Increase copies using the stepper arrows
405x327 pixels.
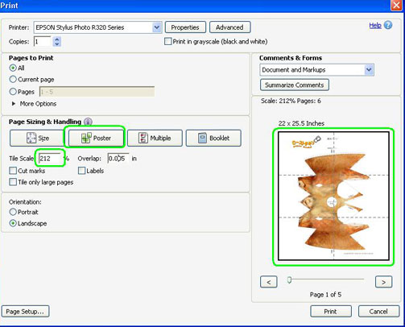(x=57, y=39)
